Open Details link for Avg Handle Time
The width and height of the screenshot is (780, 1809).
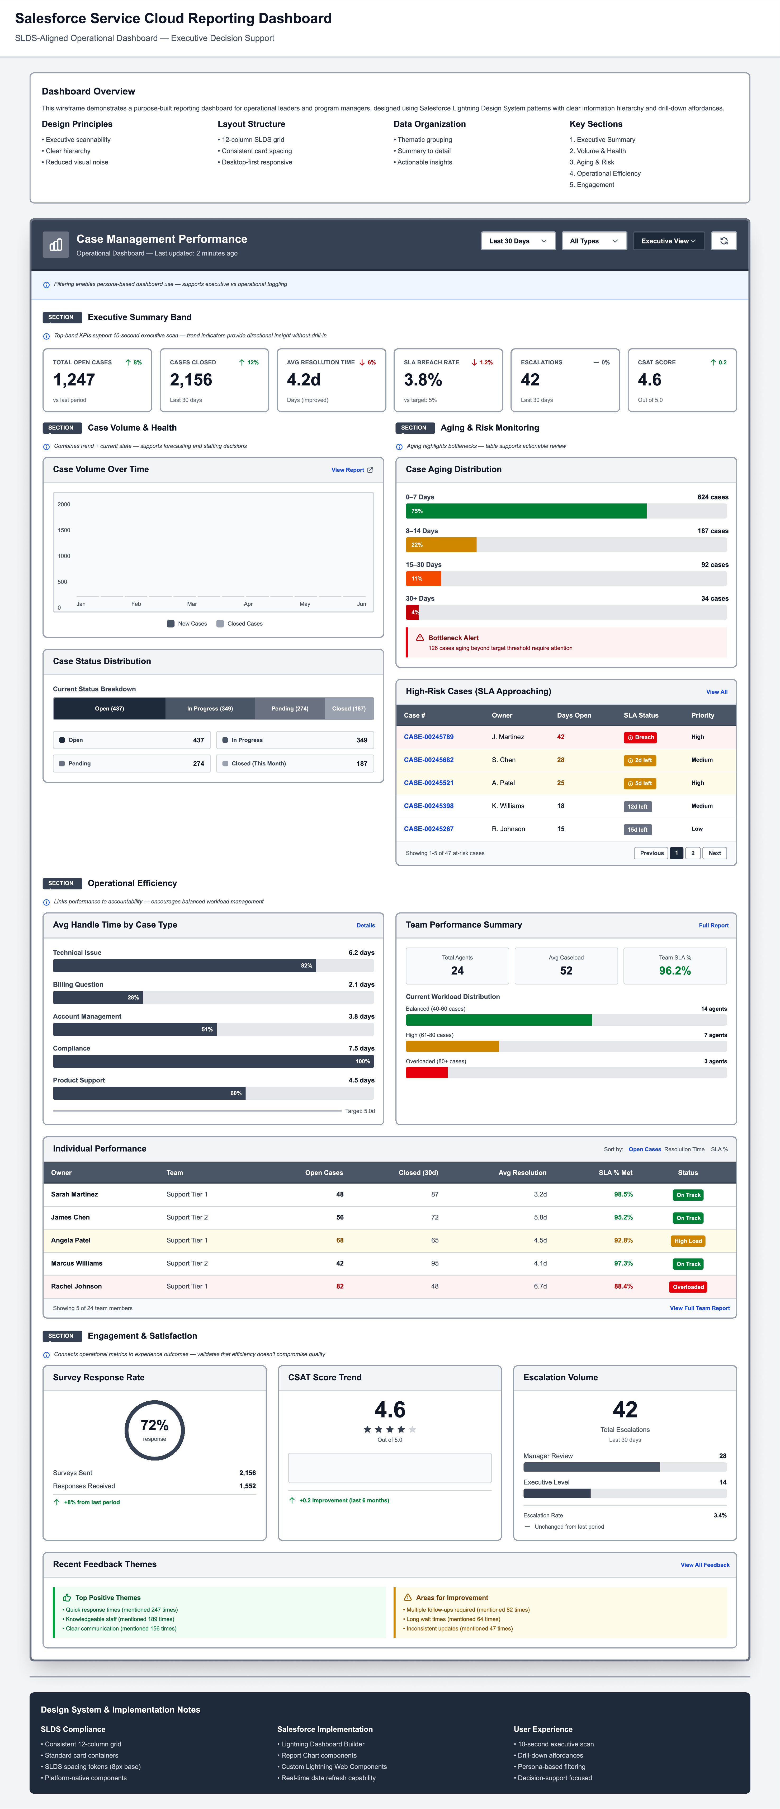[x=366, y=926]
